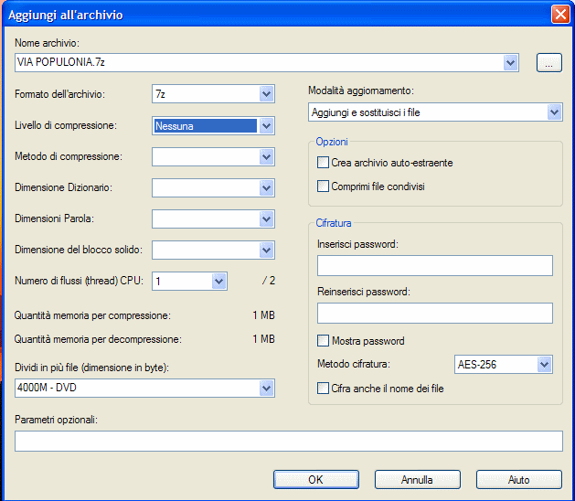
Task: Open the Metodo cifratura AES-256 dropdown
Action: (503, 364)
